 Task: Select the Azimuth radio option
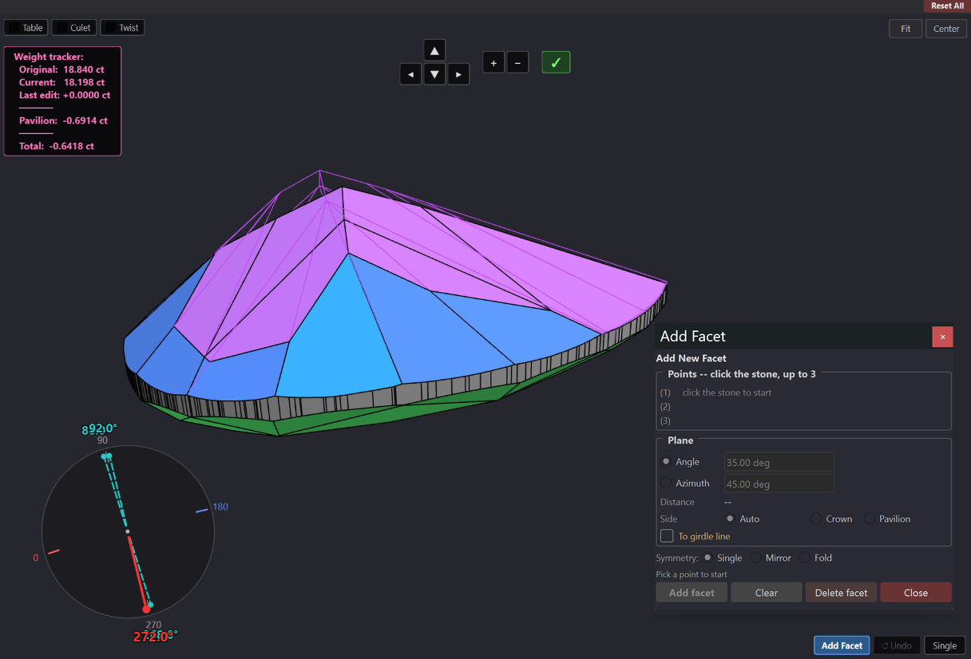pos(666,483)
